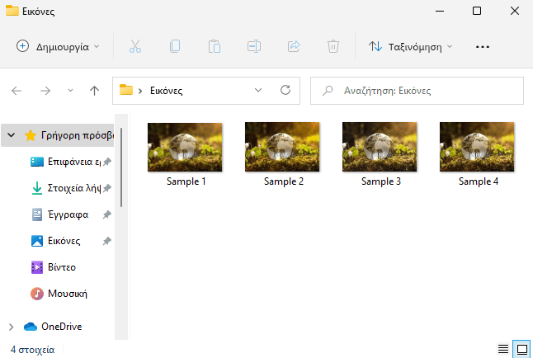533x358 pixels.
Task: Select Επιφάνεια εργασίας in sidebar
Action: click(x=74, y=162)
